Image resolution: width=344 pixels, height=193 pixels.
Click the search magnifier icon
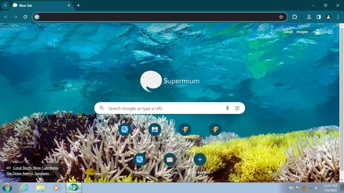(102, 108)
